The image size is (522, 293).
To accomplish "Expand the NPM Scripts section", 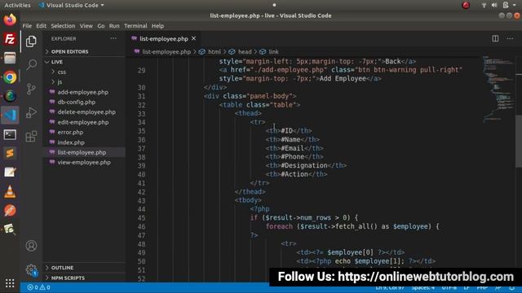I will click(x=68, y=278).
